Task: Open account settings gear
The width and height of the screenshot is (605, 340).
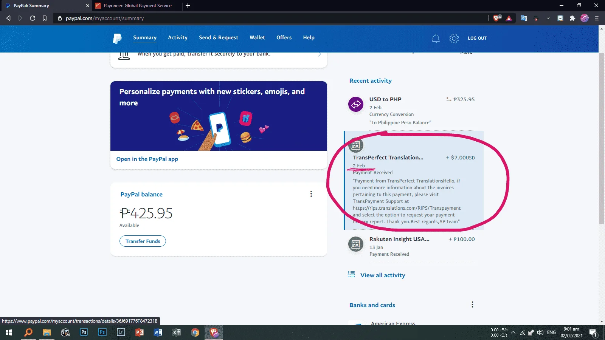Action: click(454, 38)
